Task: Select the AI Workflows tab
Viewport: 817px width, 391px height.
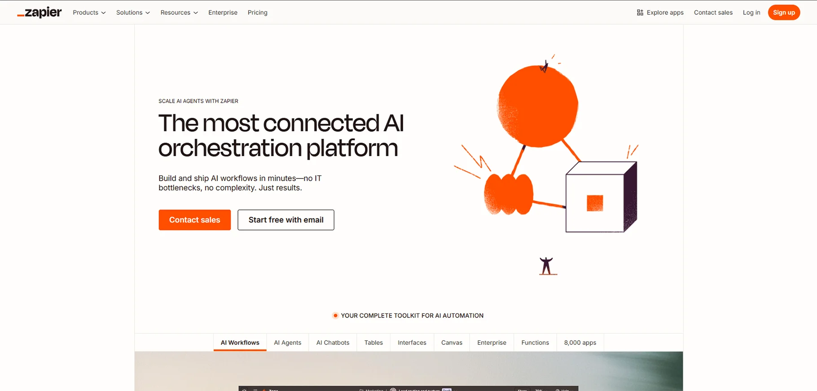Action: click(240, 343)
